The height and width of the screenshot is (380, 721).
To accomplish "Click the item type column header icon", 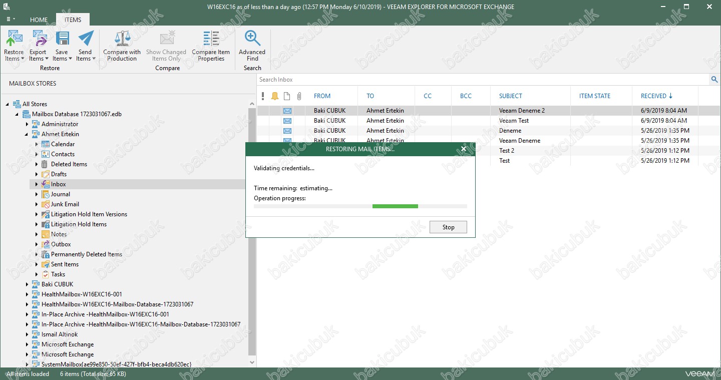I will click(x=287, y=96).
